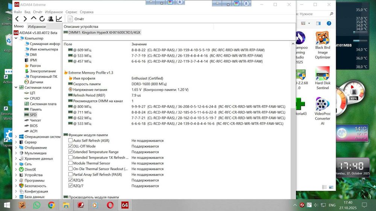Open the Отчёт menu in the menu bar
The height and width of the screenshot is (211, 376).
click(38, 12)
